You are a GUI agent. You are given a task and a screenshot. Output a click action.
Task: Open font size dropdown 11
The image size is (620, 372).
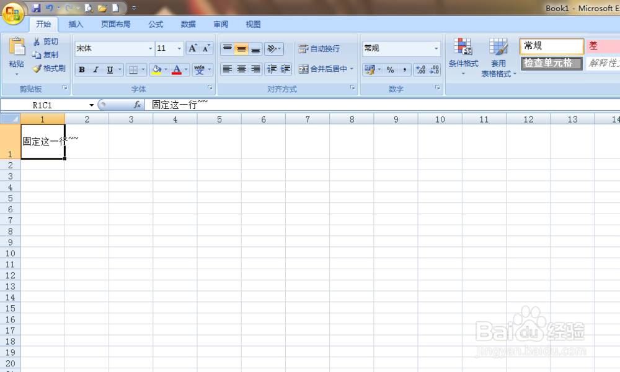click(179, 48)
